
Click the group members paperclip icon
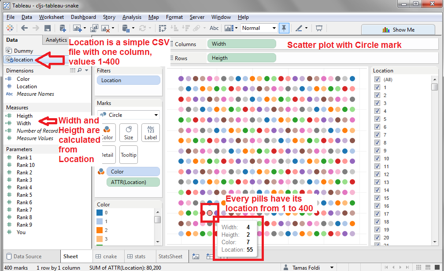click(196, 28)
